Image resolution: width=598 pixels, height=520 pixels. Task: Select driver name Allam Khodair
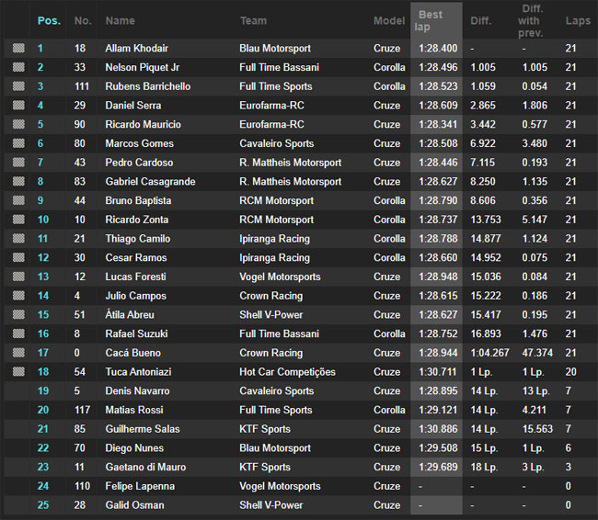point(136,48)
